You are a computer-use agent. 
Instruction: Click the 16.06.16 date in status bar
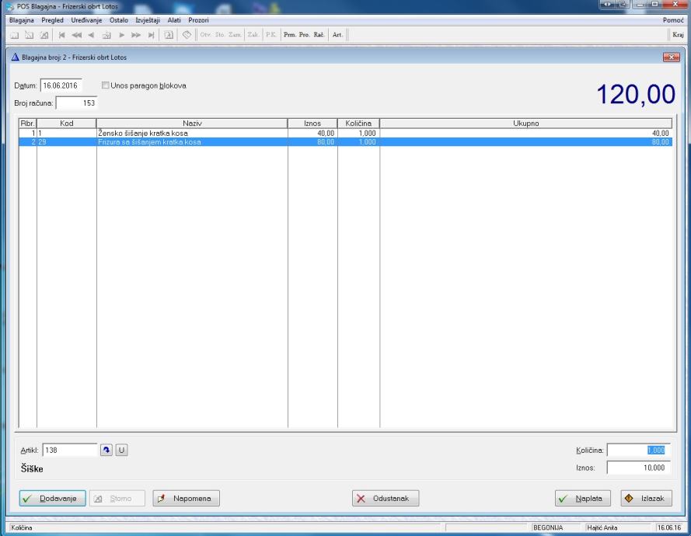click(x=668, y=527)
